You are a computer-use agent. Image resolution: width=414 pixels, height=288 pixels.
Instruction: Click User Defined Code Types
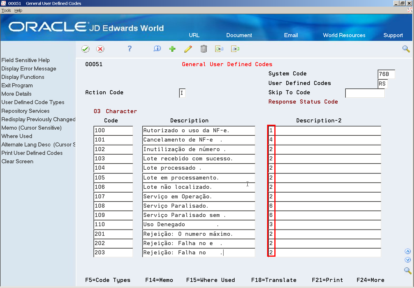tap(33, 102)
